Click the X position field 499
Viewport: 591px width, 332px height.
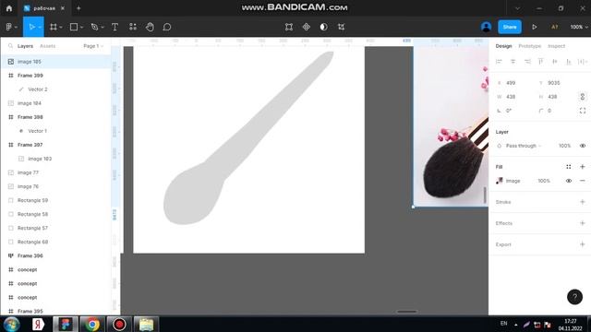pyautogui.click(x=514, y=83)
